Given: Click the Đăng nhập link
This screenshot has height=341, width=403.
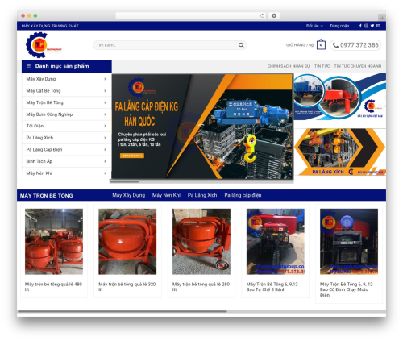Looking at the screenshot, I should pyautogui.click(x=339, y=26).
